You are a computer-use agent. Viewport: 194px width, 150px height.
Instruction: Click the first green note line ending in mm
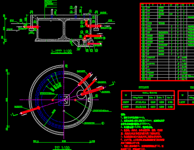tap(133, 118)
